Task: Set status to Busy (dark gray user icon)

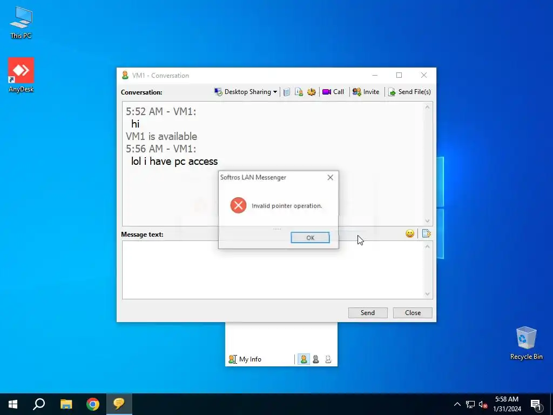Action: [315, 359]
